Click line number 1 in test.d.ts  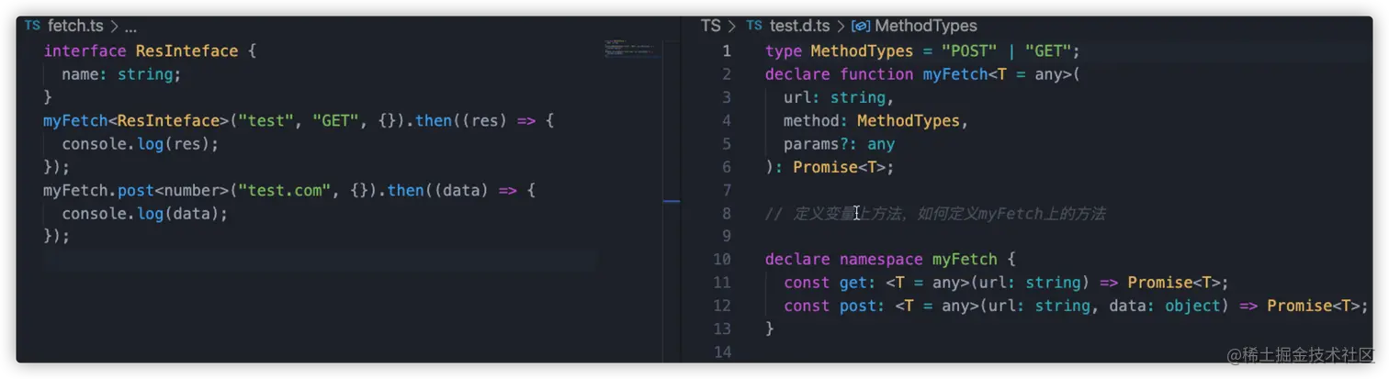coord(727,51)
